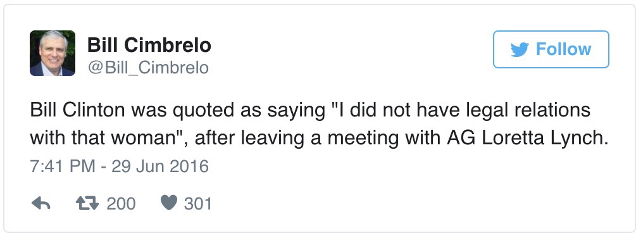Click the reply arrow icon
The height and width of the screenshot is (238, 636).
coord(41,203)
